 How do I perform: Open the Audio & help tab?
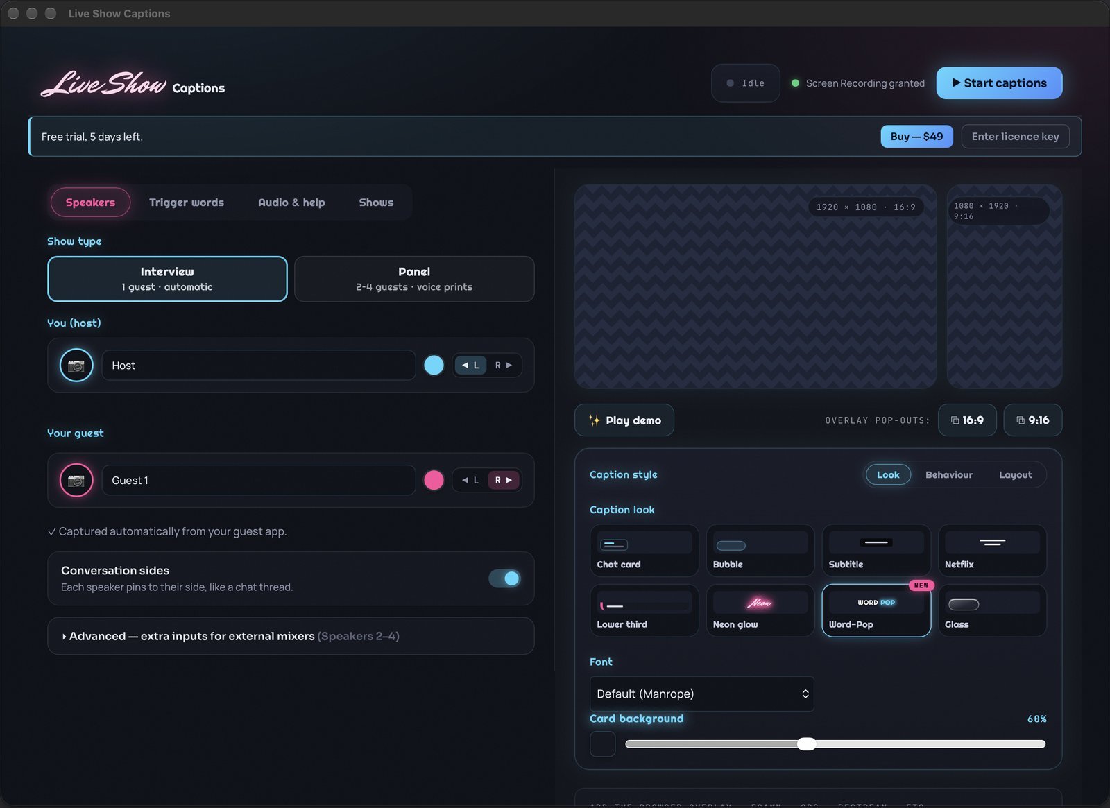[x=291, y=203]
